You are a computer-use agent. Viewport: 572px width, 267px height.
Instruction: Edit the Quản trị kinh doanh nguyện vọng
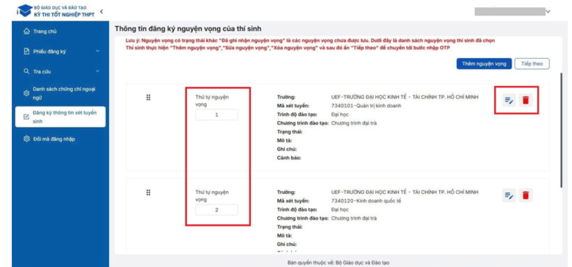coord(509,100)
